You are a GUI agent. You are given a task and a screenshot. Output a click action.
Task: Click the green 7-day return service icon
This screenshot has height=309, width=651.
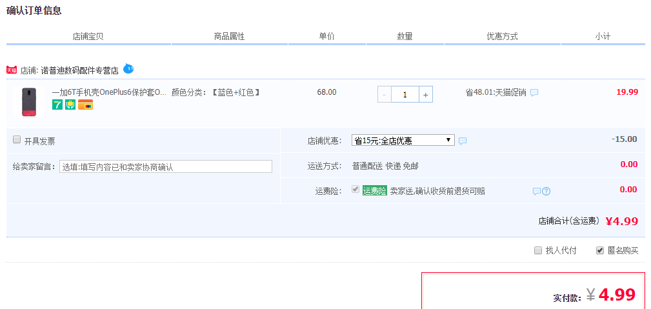click(57, 105)
